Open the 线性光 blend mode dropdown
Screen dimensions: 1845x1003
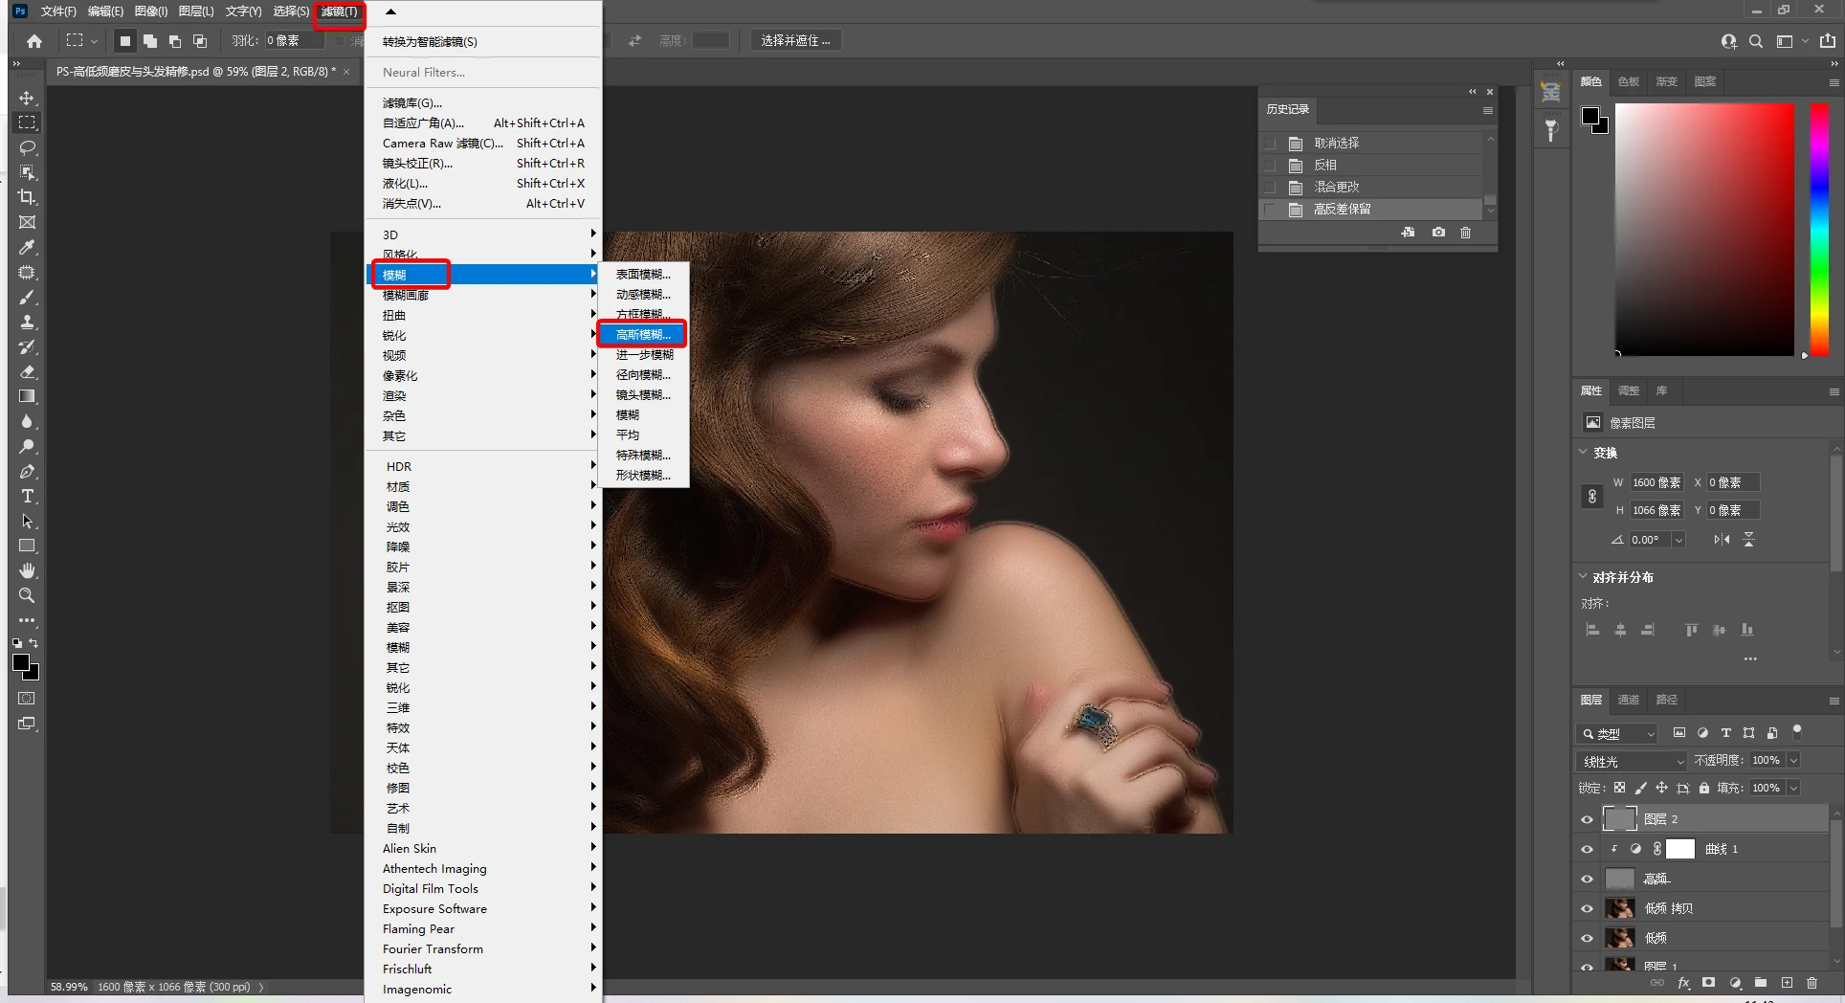1632,761
